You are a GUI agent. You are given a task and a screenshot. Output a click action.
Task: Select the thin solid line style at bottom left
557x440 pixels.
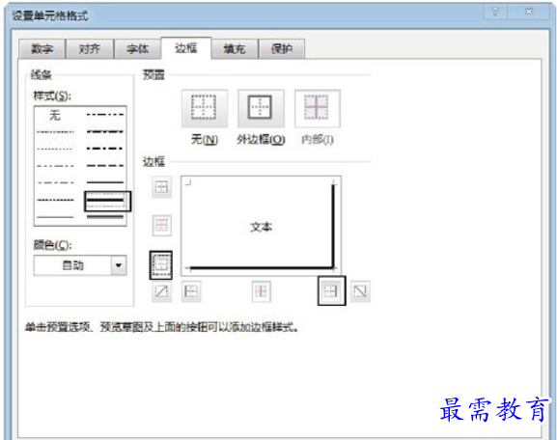click(55, 217)
